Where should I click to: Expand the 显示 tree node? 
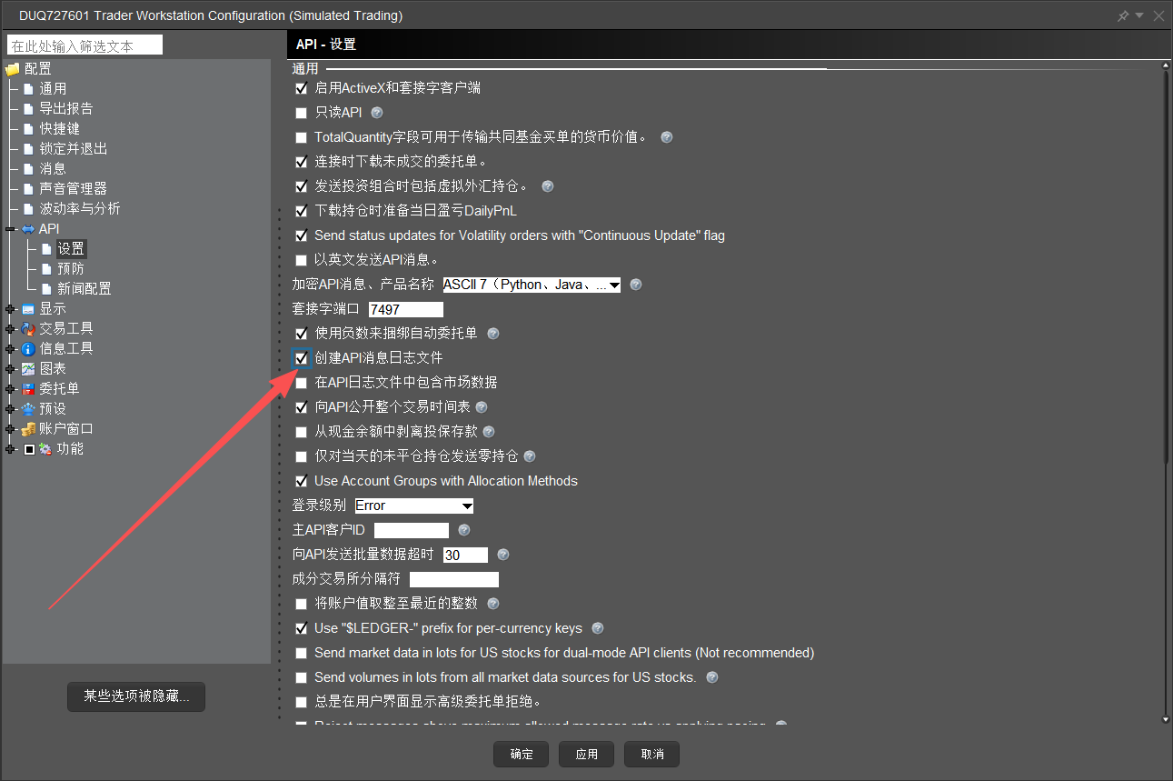11,309
